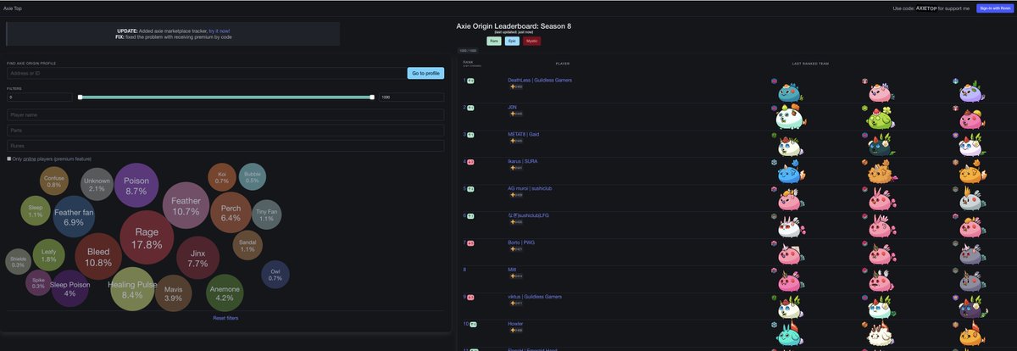Select the Feather 10.7% bubble

pos(186,206)
